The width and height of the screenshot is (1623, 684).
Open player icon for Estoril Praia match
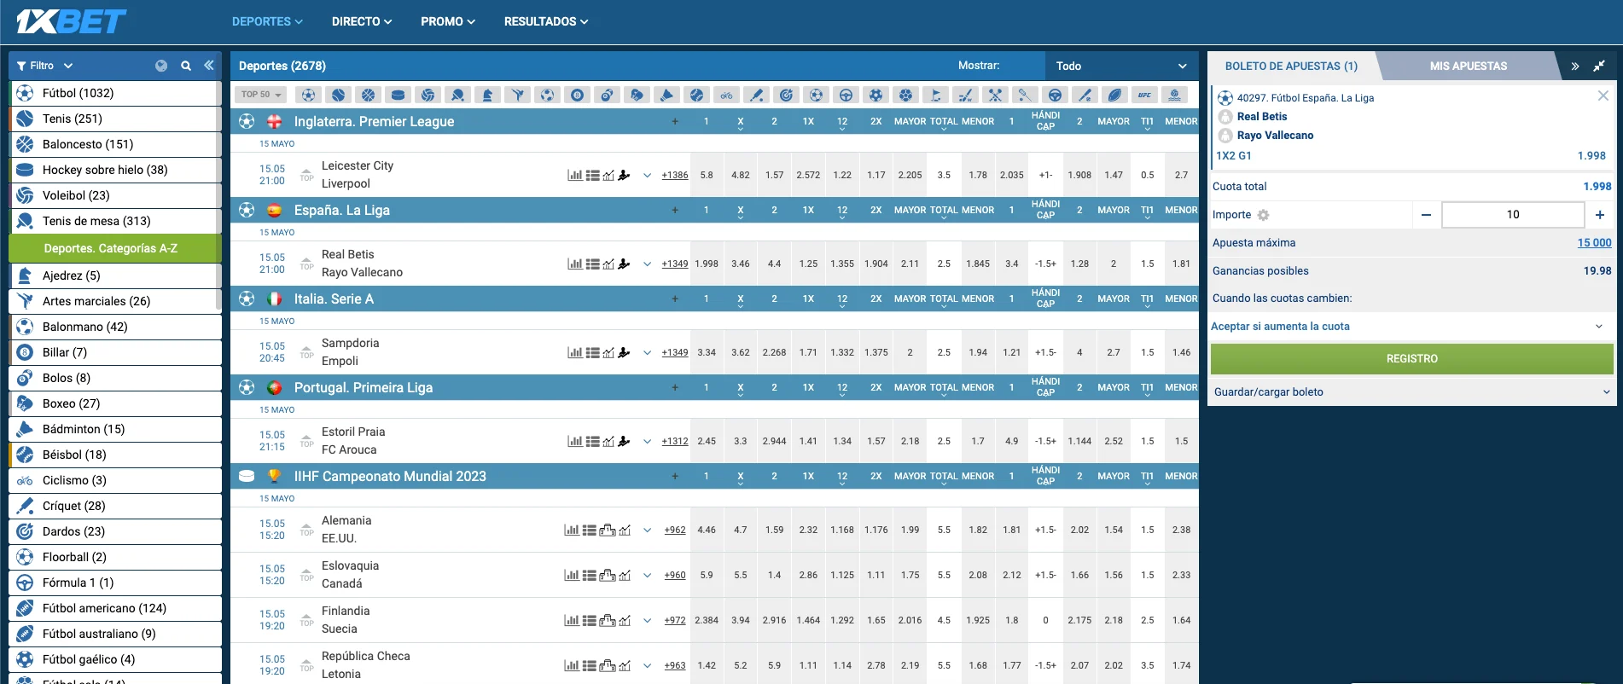(624, 441)
